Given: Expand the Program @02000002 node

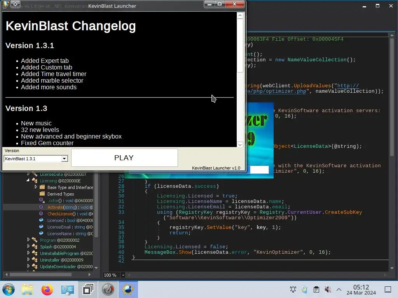Looking at the screenshot, I should pyautogui.click(x=28, y=240).
